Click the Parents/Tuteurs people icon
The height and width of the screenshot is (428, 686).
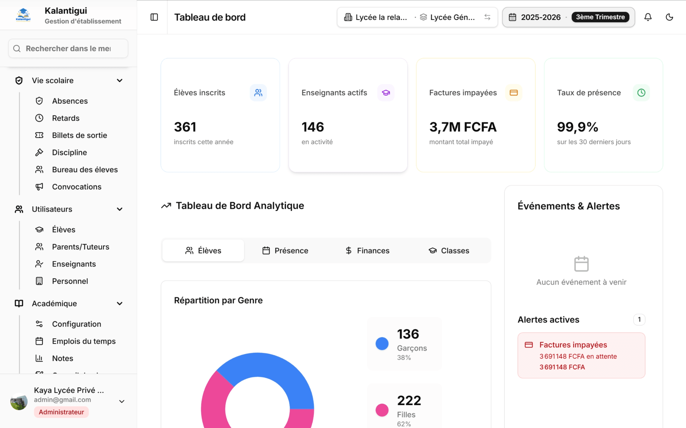click(x=39, y=247)
